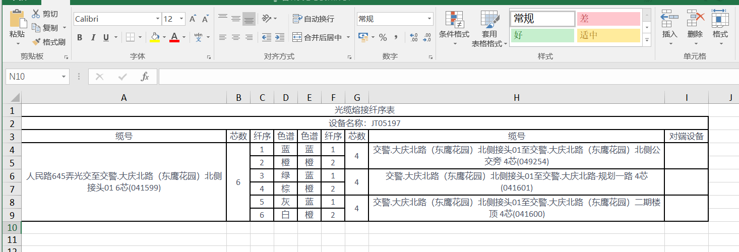Center text horizontally

click(x=235, y=37)
